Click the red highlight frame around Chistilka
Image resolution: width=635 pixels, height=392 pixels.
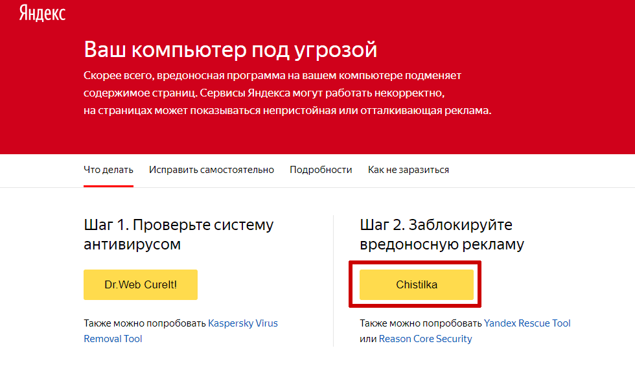coord(415,263)
